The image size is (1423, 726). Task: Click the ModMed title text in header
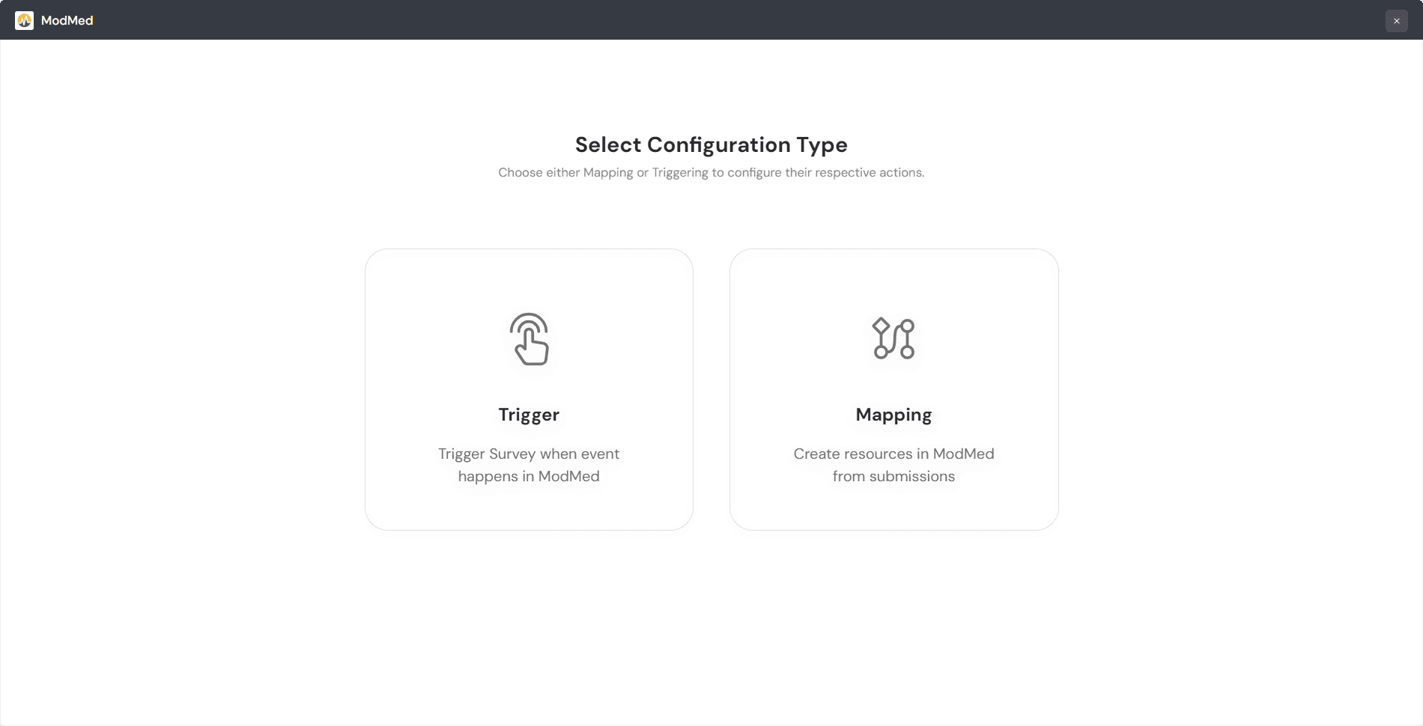(67, 20)
